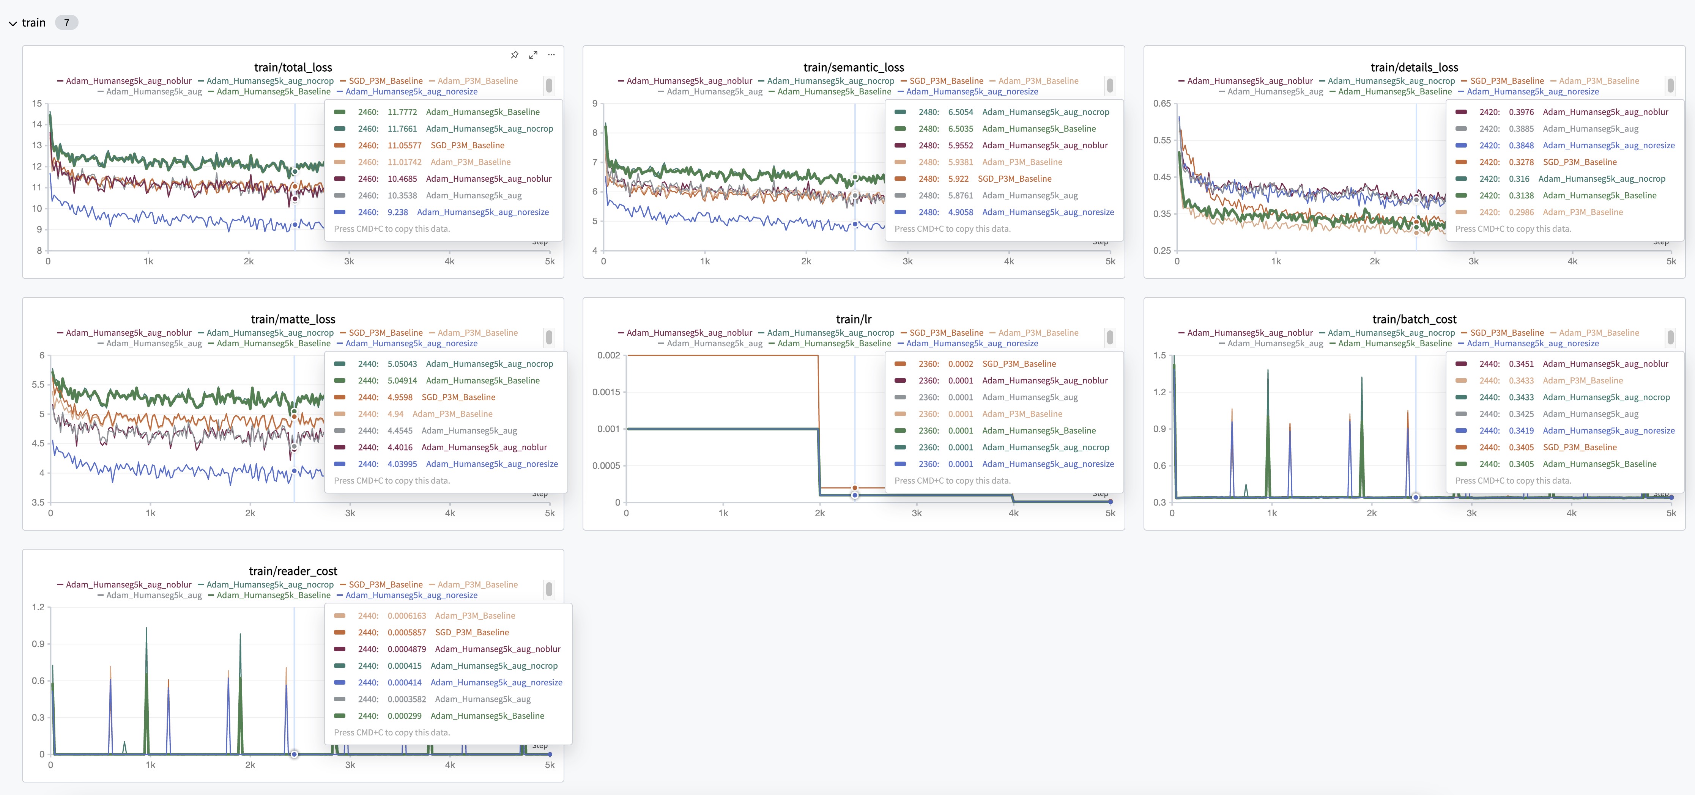Select Adam_Humanseg5k_aug_noresize legend in train/semantic_loss
This screenshot has width=1695, height=795.
click(x=968, y=91)
